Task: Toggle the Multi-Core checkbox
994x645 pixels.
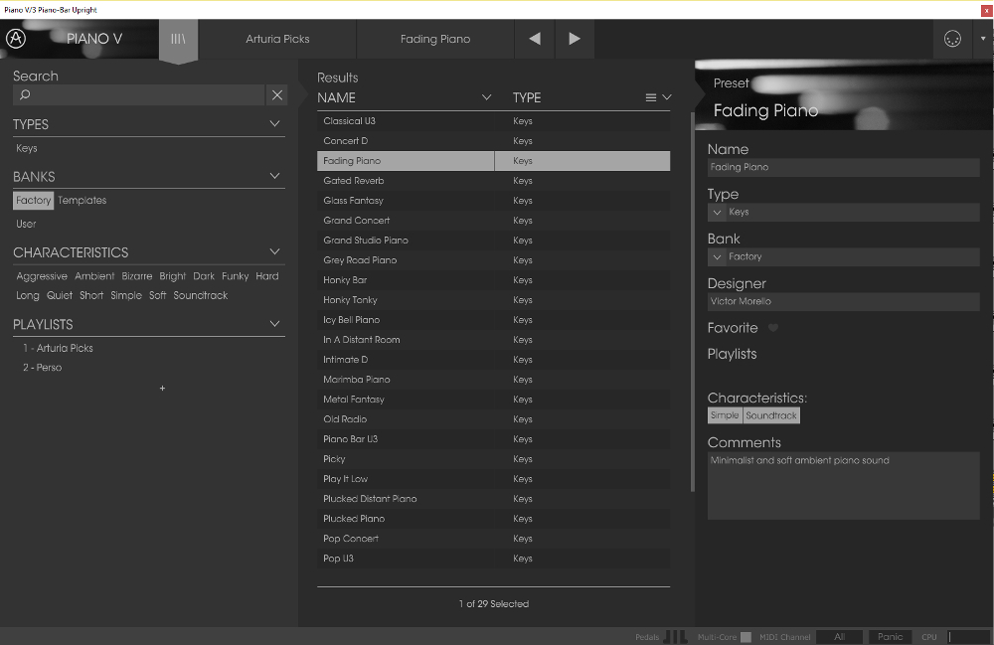Action: pyautogui.click(x=746, y=637)
